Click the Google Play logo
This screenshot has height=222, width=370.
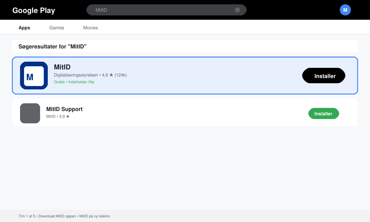click(x=34, y=10)
